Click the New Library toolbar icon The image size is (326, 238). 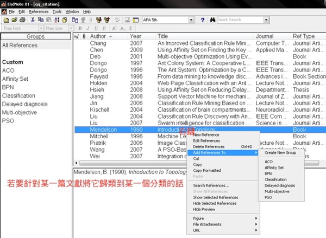pyautogui.click(x=6, y=20)
